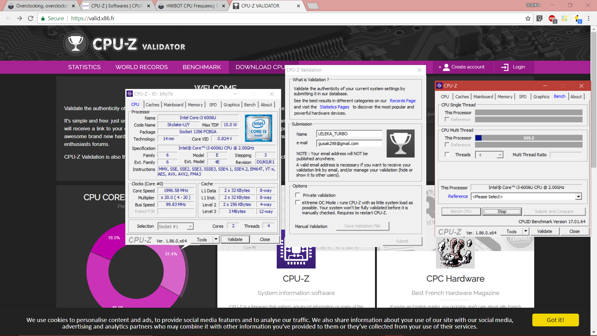597x336 pixels.
Task: Open the Adblock Plus extension icon
Action: click(x=552, y=19)
